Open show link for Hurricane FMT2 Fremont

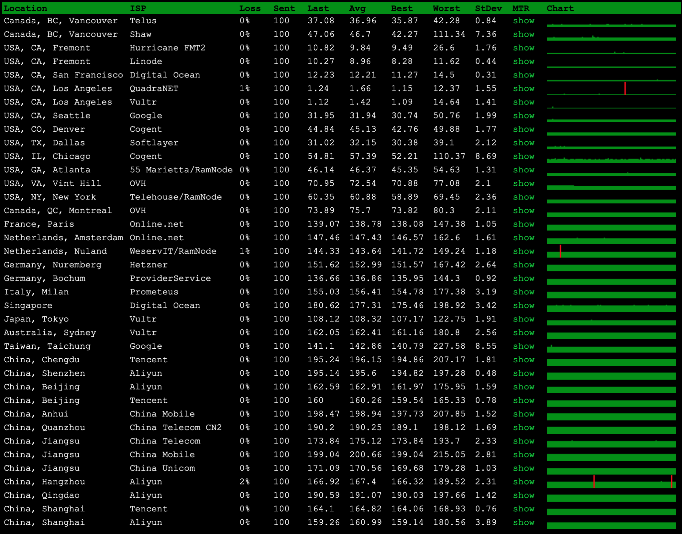(x=523, y=48)
